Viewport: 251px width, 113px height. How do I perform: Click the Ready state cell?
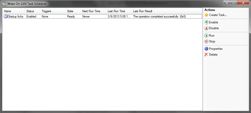pos(71,17)
